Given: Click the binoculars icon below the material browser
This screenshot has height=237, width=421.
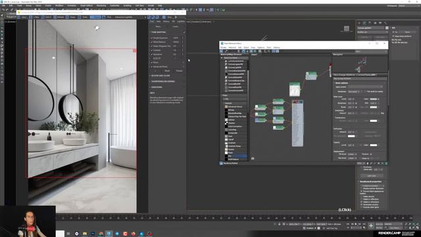Looking at the screenshot, I should pos(253,159).
